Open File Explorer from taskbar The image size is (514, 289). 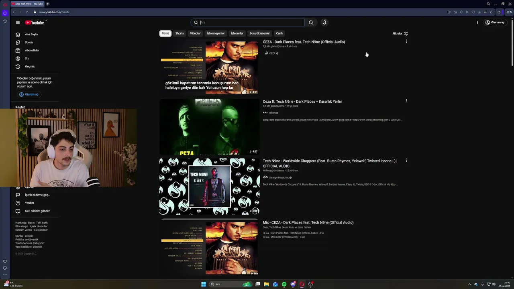pos(266,284)
